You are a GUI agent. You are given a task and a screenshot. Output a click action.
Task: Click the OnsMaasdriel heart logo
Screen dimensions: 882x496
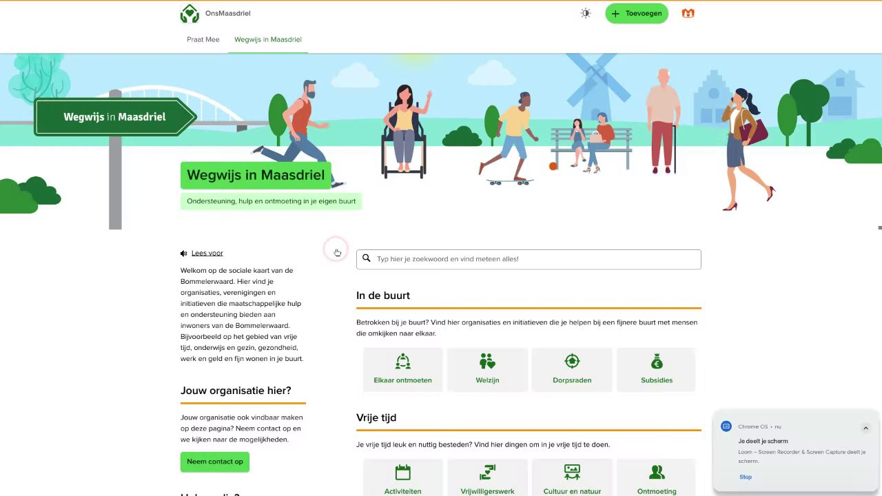click(189, 14)
